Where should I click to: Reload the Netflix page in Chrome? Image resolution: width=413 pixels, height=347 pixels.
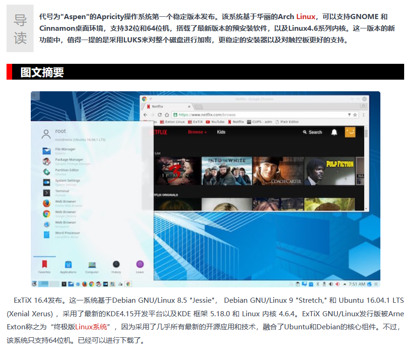tap(159, 115)
